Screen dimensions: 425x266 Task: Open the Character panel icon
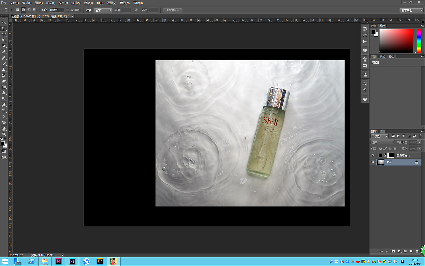pyautogui.click(x=365, y=84)
